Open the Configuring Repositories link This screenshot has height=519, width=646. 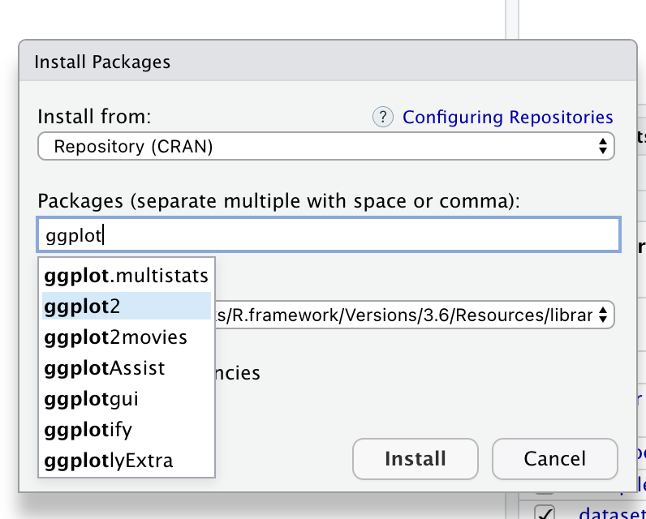click(507, 118)
